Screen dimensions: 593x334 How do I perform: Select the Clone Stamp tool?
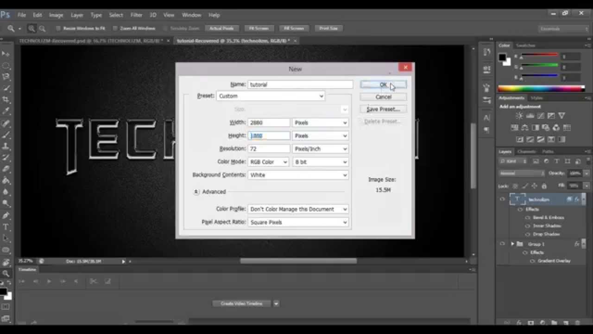pos(6,146)
